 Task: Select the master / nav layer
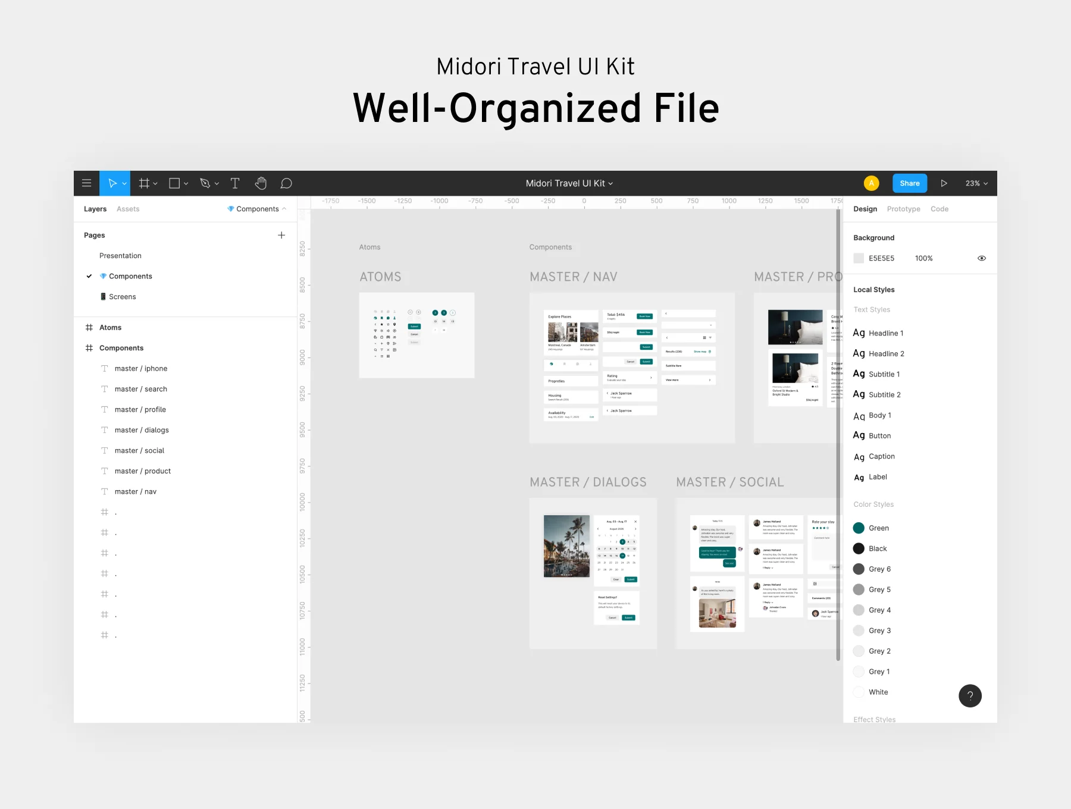click(x=136, y=492)
